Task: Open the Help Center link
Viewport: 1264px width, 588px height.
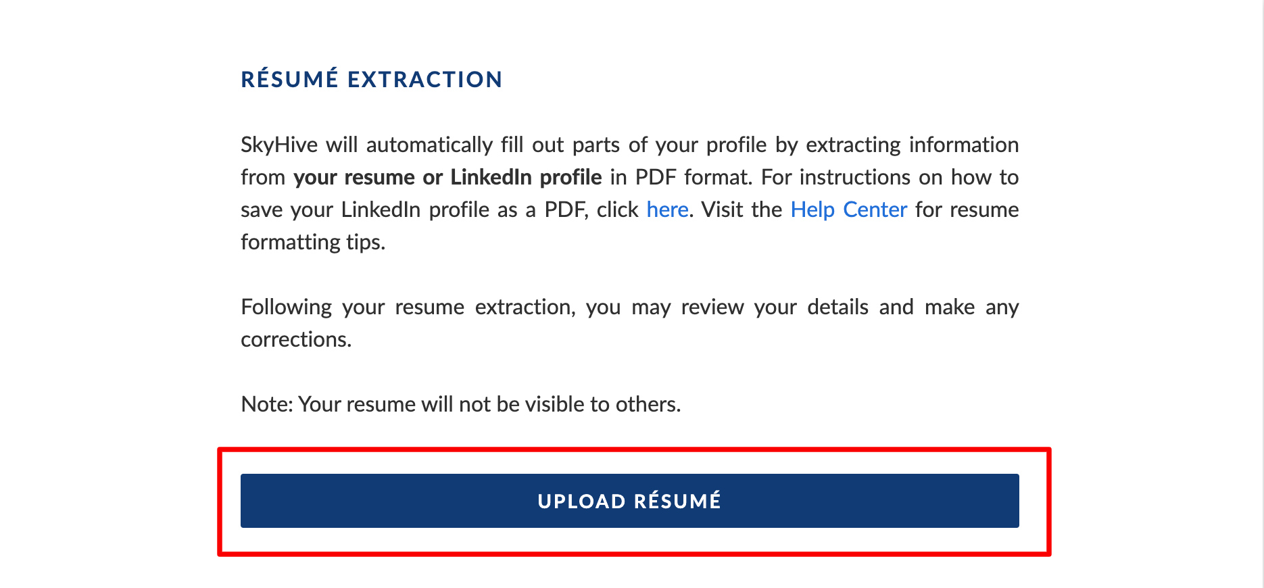Action: pos(848,210)
